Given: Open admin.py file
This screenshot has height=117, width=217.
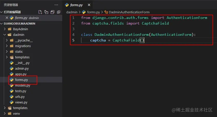Looking at the screenshot, I should point(22,68).
